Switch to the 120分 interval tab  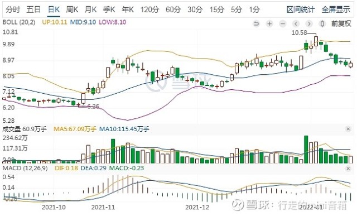(149, 9)
